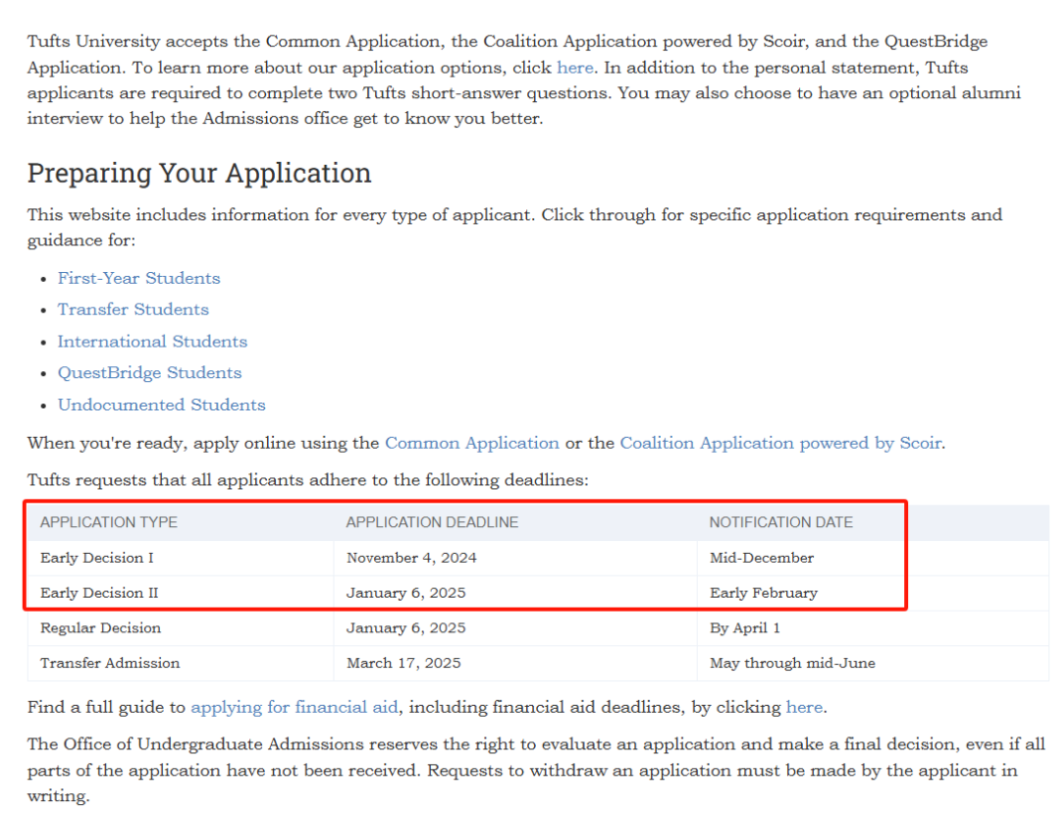
Task: Select the Early Decision I table cell
Action: 97,558
